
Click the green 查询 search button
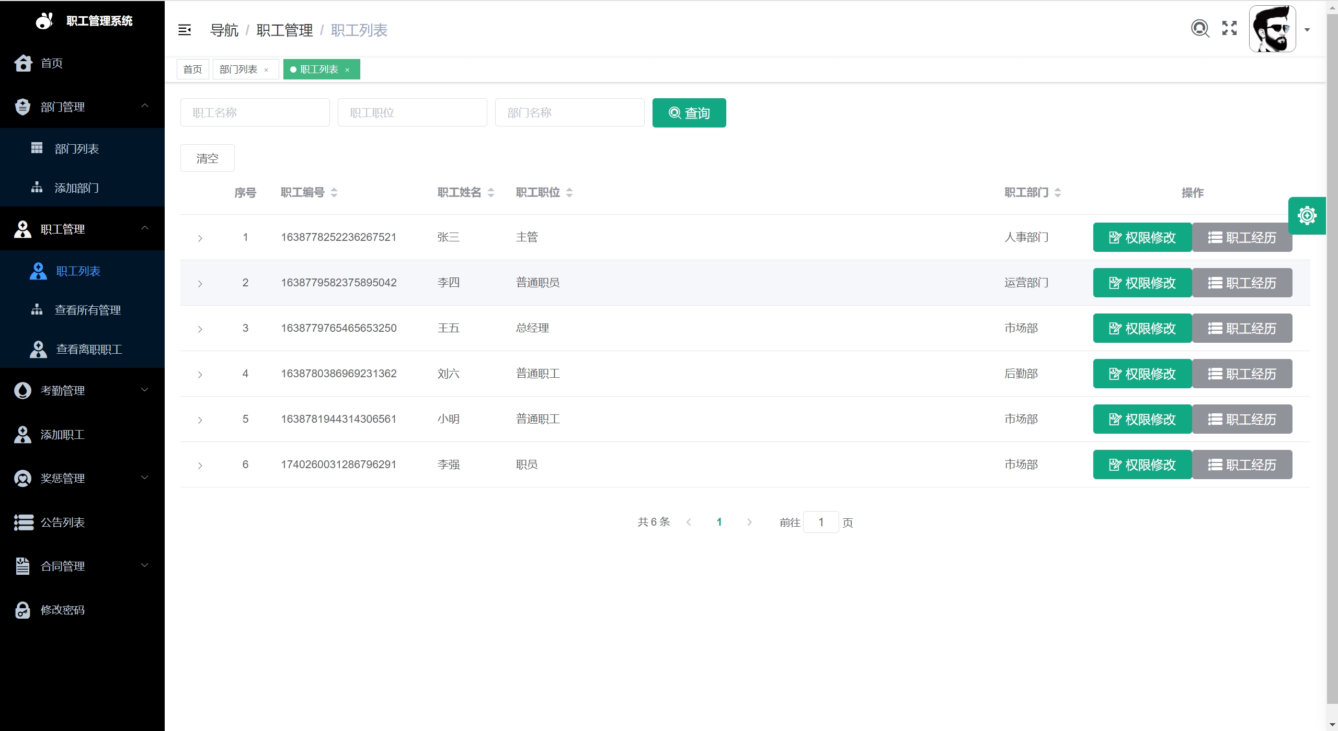click(x=689, y=113)
